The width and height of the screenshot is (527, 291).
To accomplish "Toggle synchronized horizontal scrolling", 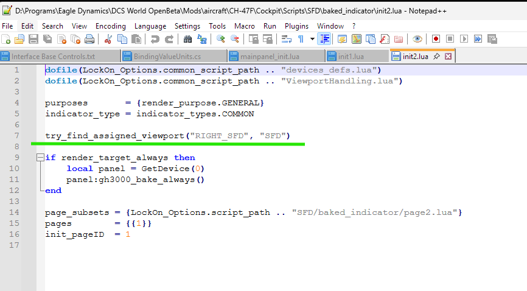I will pyautogui.click(x=268, y=39).
